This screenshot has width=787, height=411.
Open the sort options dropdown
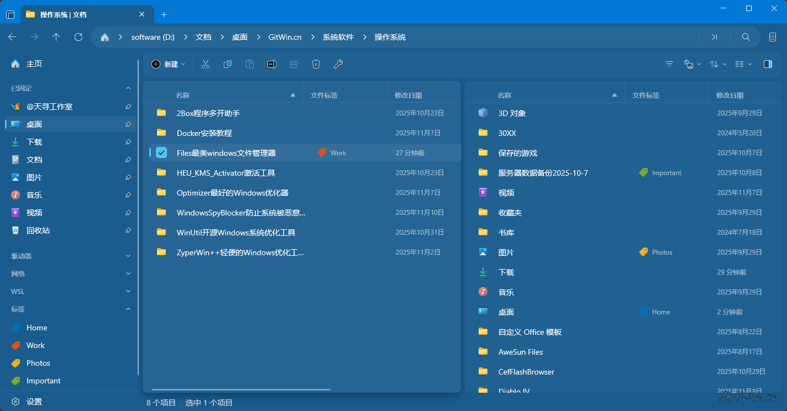pyautogui.click(x=717, y=64)
